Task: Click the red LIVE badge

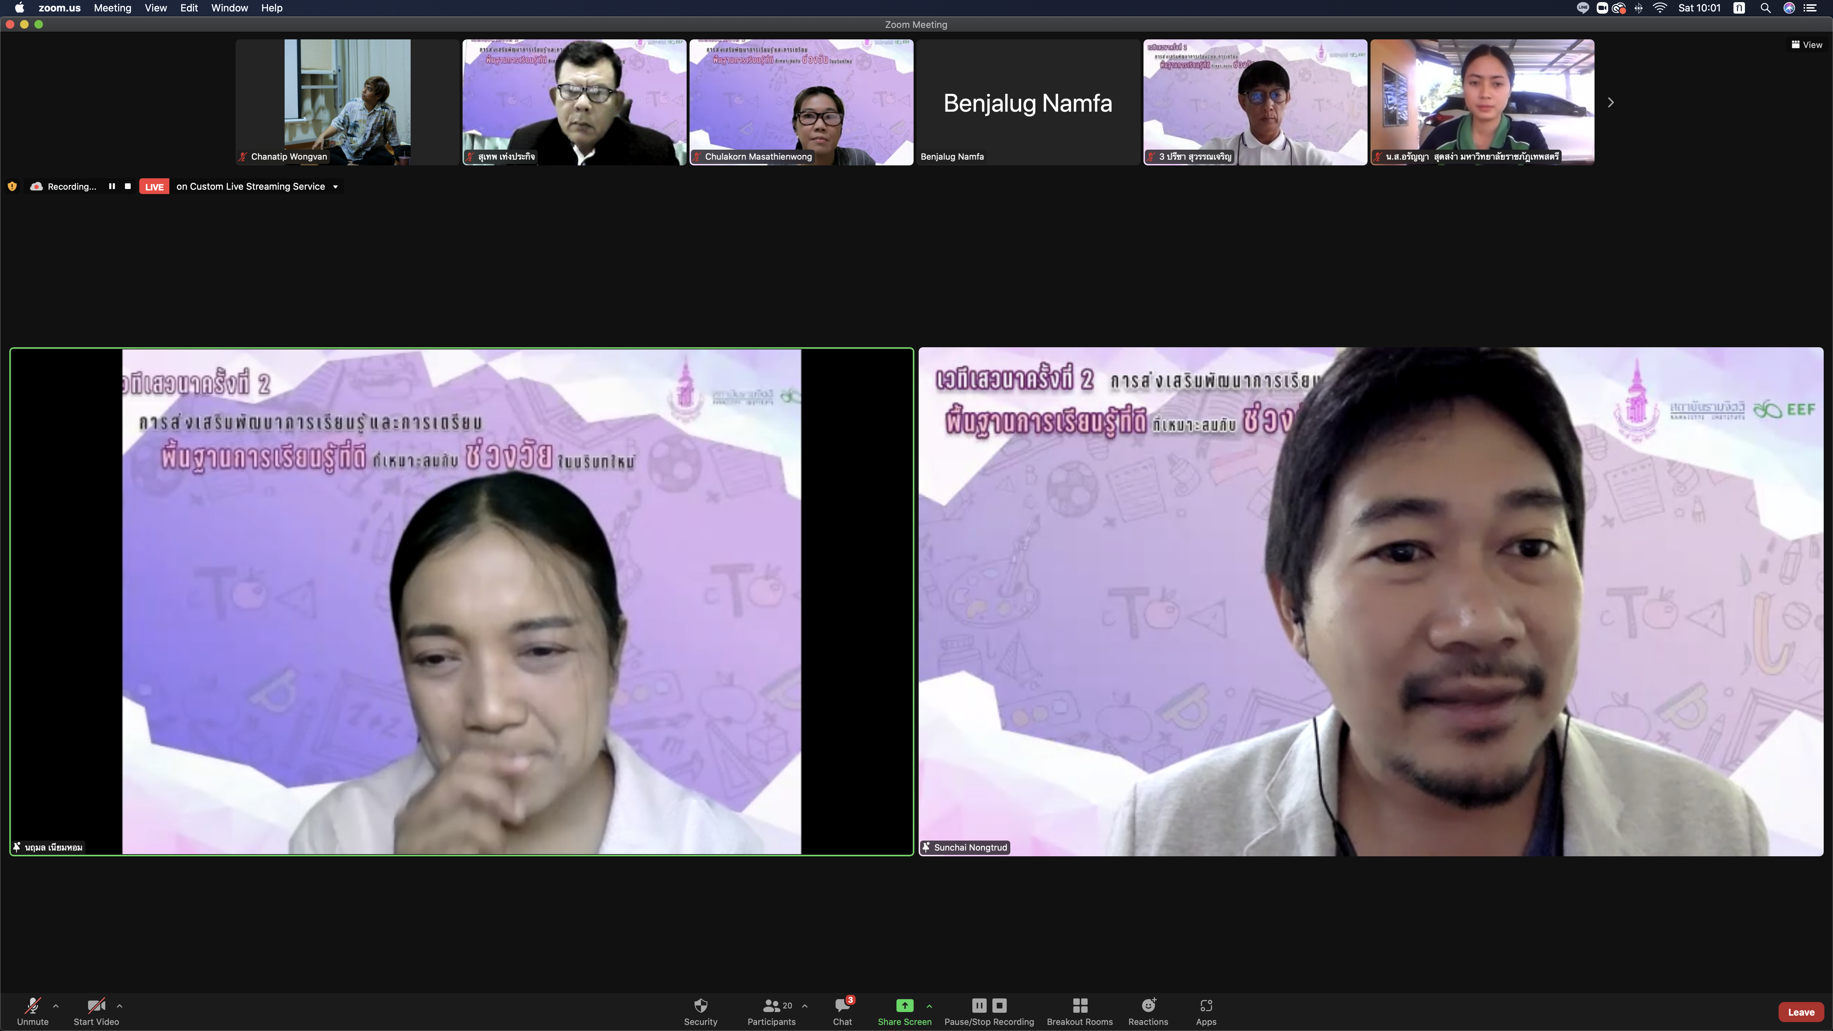Action: click(154, 187)
